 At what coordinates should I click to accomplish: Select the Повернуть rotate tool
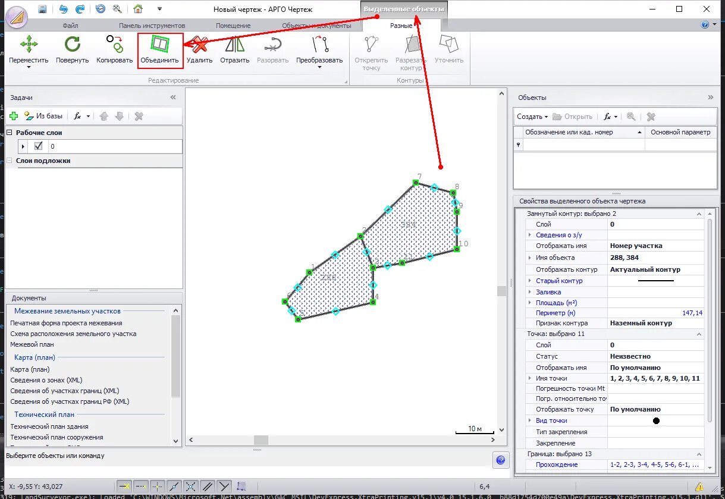point(72,51)
